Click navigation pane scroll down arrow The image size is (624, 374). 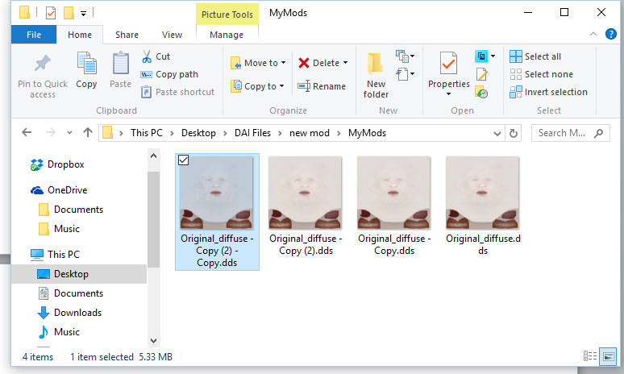(154, 341)
